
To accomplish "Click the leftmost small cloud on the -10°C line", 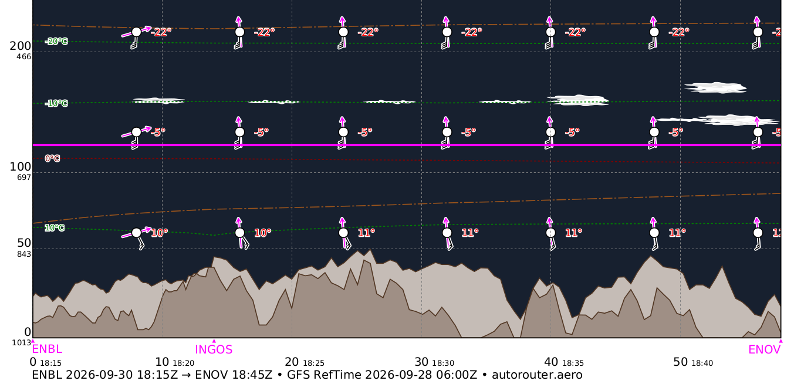I will coord(158,101).
